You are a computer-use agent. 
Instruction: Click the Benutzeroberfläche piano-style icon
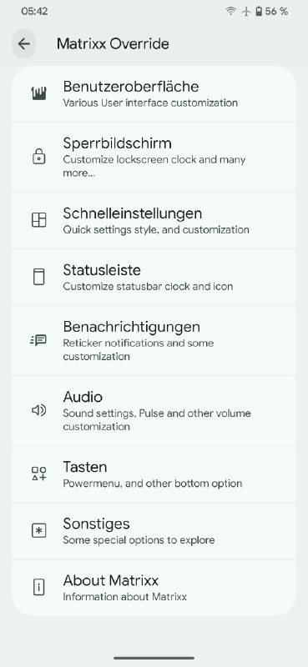(38, 93)
